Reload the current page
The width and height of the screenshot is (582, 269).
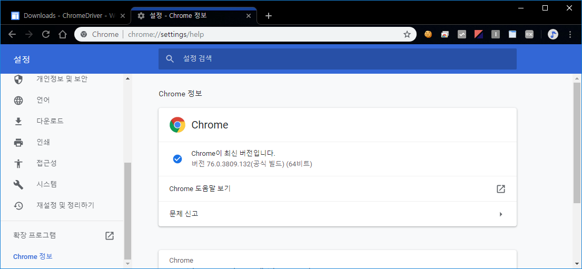[46, 35]
